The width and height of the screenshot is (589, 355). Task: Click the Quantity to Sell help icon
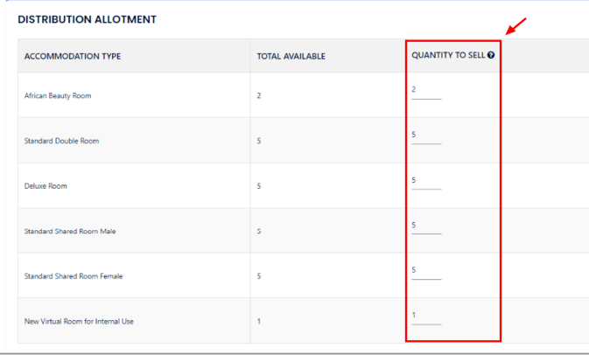[492, 56]
